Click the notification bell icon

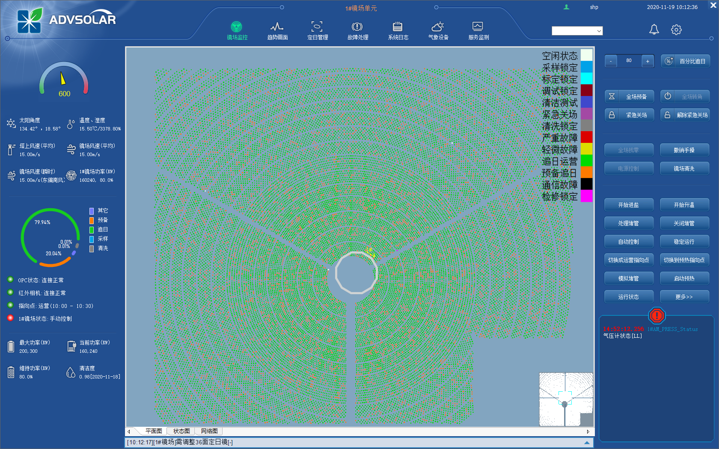coord(654,30)
